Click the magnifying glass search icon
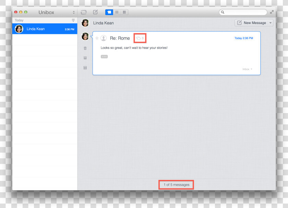288x208 pixels. coord(223,12)
